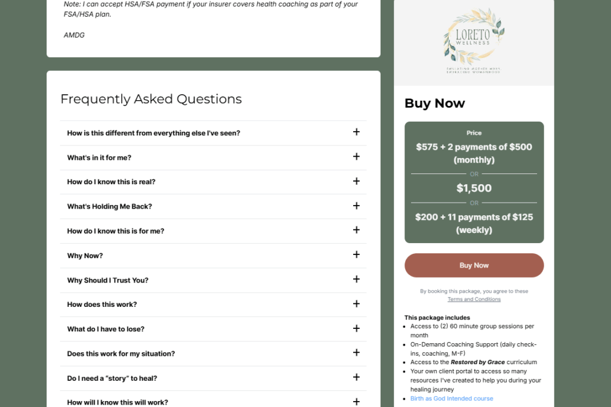Click plus icon beside "Why Now?"
The height and width of the screenshot is (407, 611).
tap(356, 254)
